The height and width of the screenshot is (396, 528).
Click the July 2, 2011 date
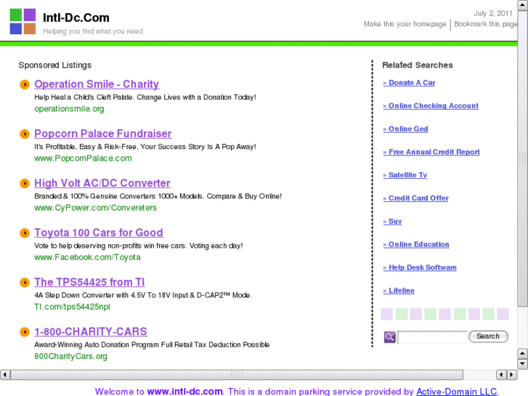point(493,14)
